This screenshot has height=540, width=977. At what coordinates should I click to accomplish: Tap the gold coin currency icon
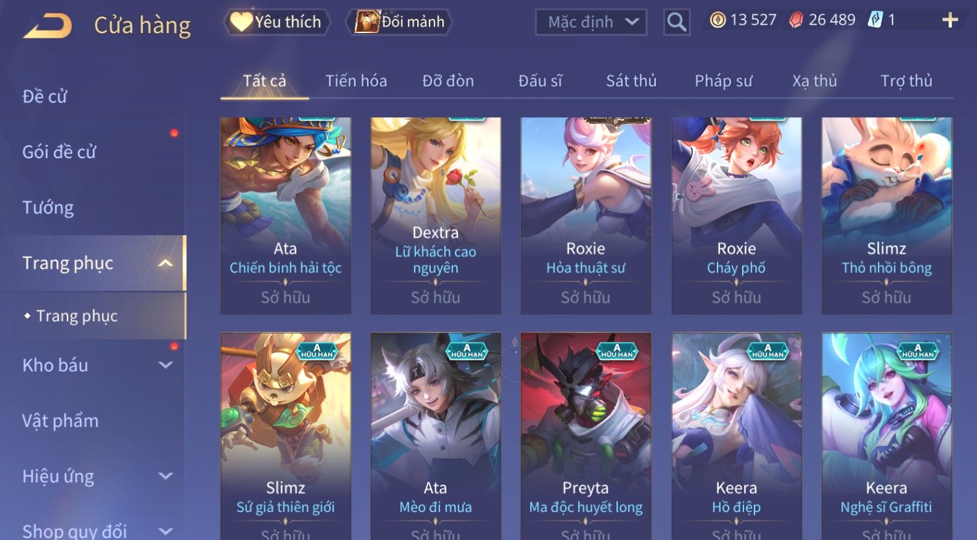(718, 20)
